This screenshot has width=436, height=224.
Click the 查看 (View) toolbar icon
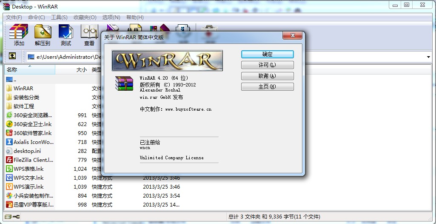point(89,34)
